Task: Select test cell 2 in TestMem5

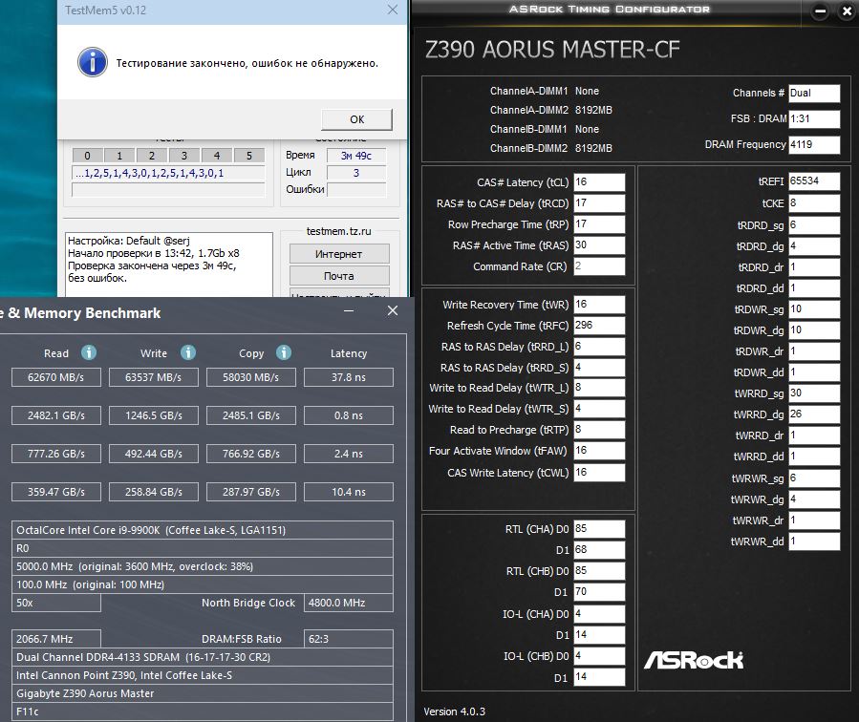Action: (x=152, y=156)
